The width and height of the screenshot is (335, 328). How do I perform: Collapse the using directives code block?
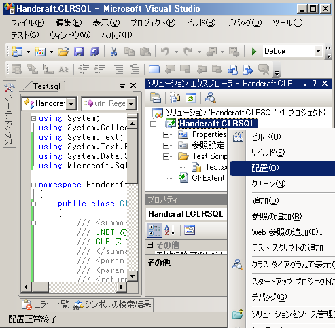[x=33, y=118]
